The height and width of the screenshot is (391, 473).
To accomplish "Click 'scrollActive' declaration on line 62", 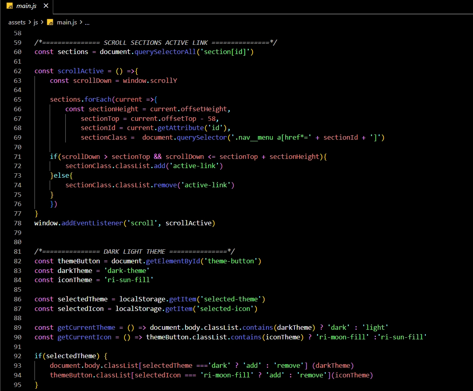I will pyautogui.click(x=80, y=71).
